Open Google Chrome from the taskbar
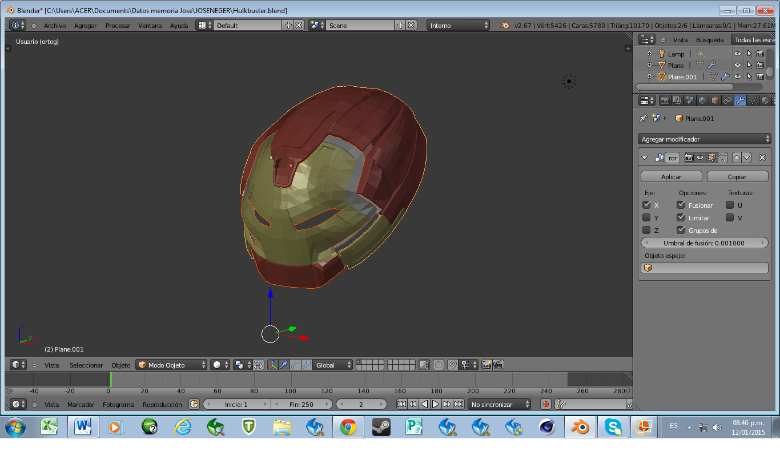Screen dimensions: 780x476 (x=348, y=427)
